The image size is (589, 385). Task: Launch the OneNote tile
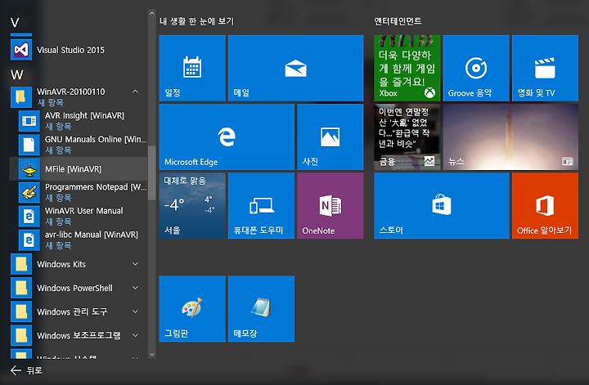click(x=330, y=206)
